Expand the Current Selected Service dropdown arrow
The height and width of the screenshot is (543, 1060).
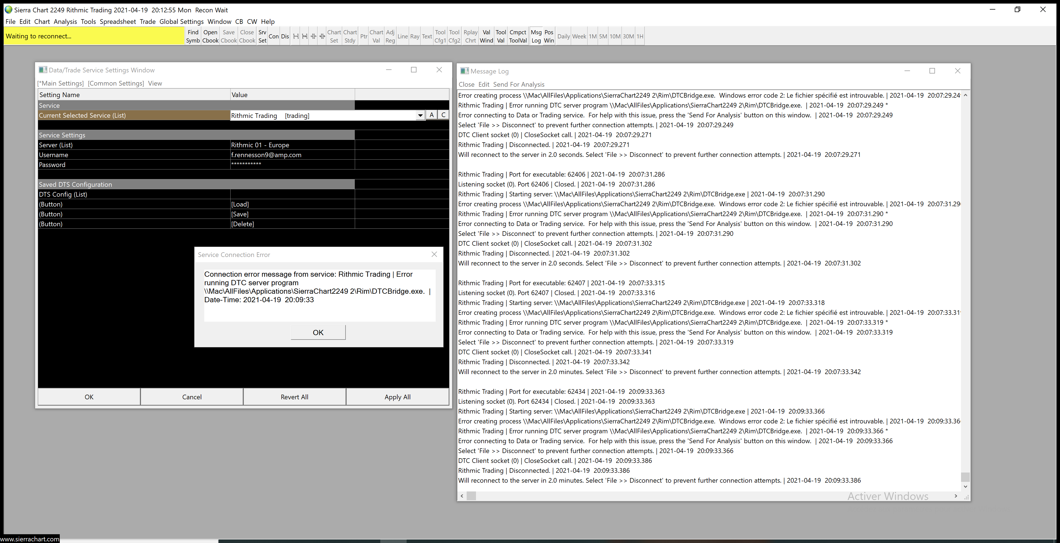coord(420,116)
